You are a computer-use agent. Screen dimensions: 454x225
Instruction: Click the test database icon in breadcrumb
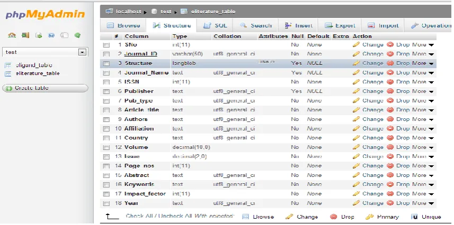(154, 12)
